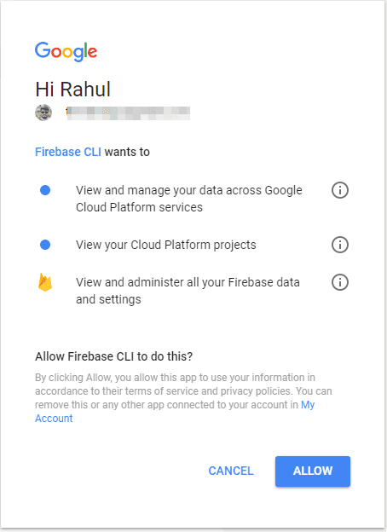The height and width of the screenshot is (532, 387).
Task: Click blue bullet beside Cloud Platform projects
Action: (x=45, y=245)
